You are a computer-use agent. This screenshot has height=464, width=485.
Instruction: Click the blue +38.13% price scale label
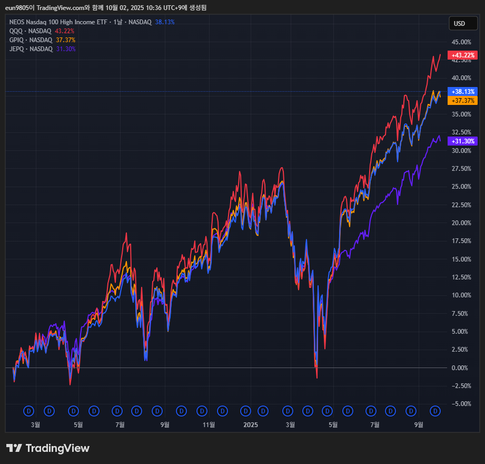463,91
